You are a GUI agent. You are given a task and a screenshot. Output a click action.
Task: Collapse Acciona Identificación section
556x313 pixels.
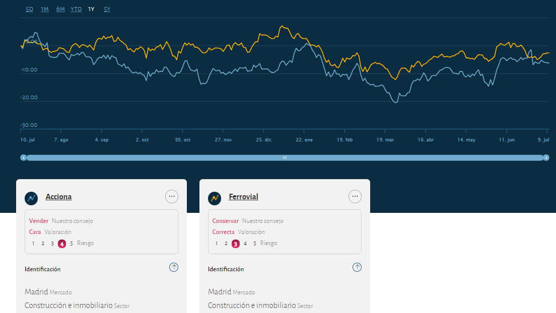point(174,268)
